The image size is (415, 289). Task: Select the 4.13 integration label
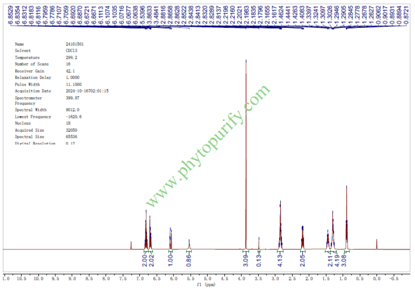(x=281, y=261)
